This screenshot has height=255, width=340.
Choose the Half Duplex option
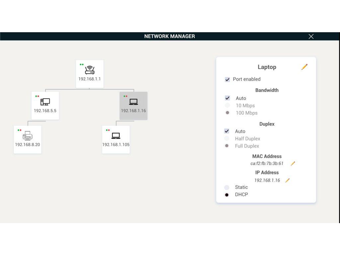tap(227, 139)
